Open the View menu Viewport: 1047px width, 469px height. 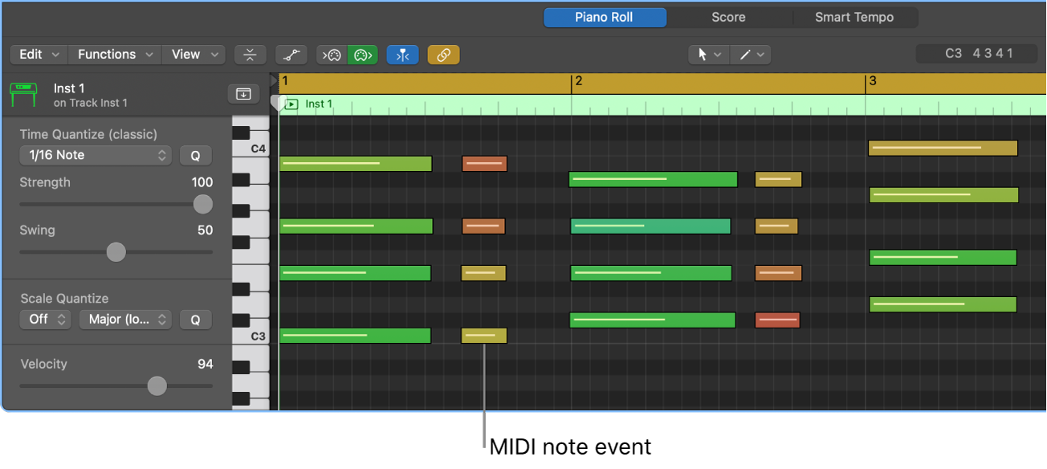(x=194, y=55)
